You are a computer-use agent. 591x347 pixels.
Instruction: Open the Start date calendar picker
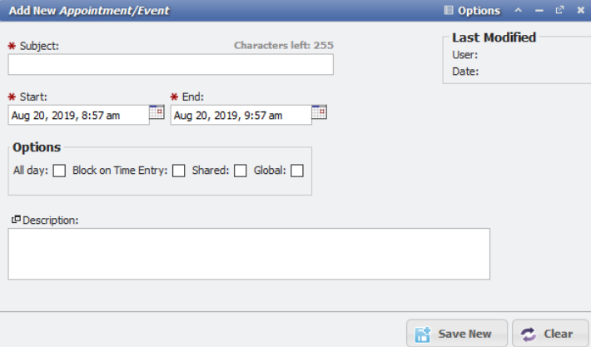point(156,112)
